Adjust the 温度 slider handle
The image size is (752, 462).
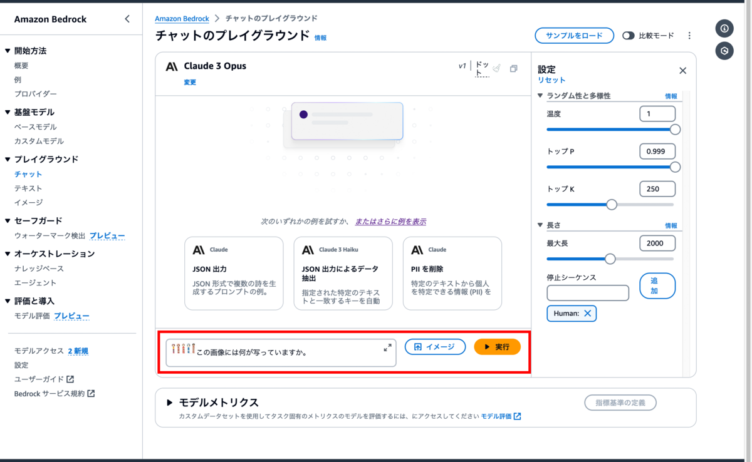pos(675,130)
